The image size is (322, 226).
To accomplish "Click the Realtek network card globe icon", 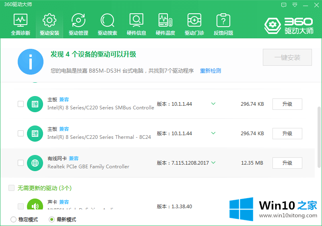I will click(35, 163).
